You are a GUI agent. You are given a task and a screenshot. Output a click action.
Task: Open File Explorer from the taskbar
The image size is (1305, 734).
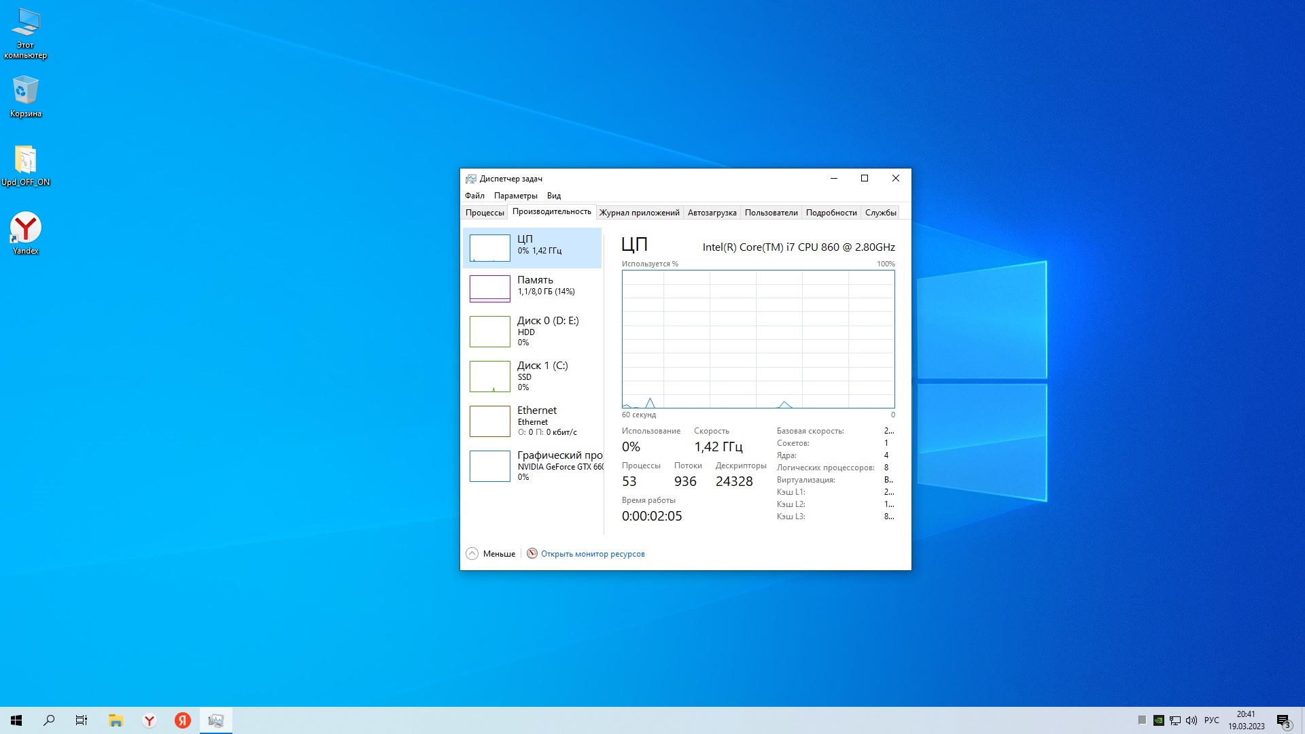(x=116, y=720)
